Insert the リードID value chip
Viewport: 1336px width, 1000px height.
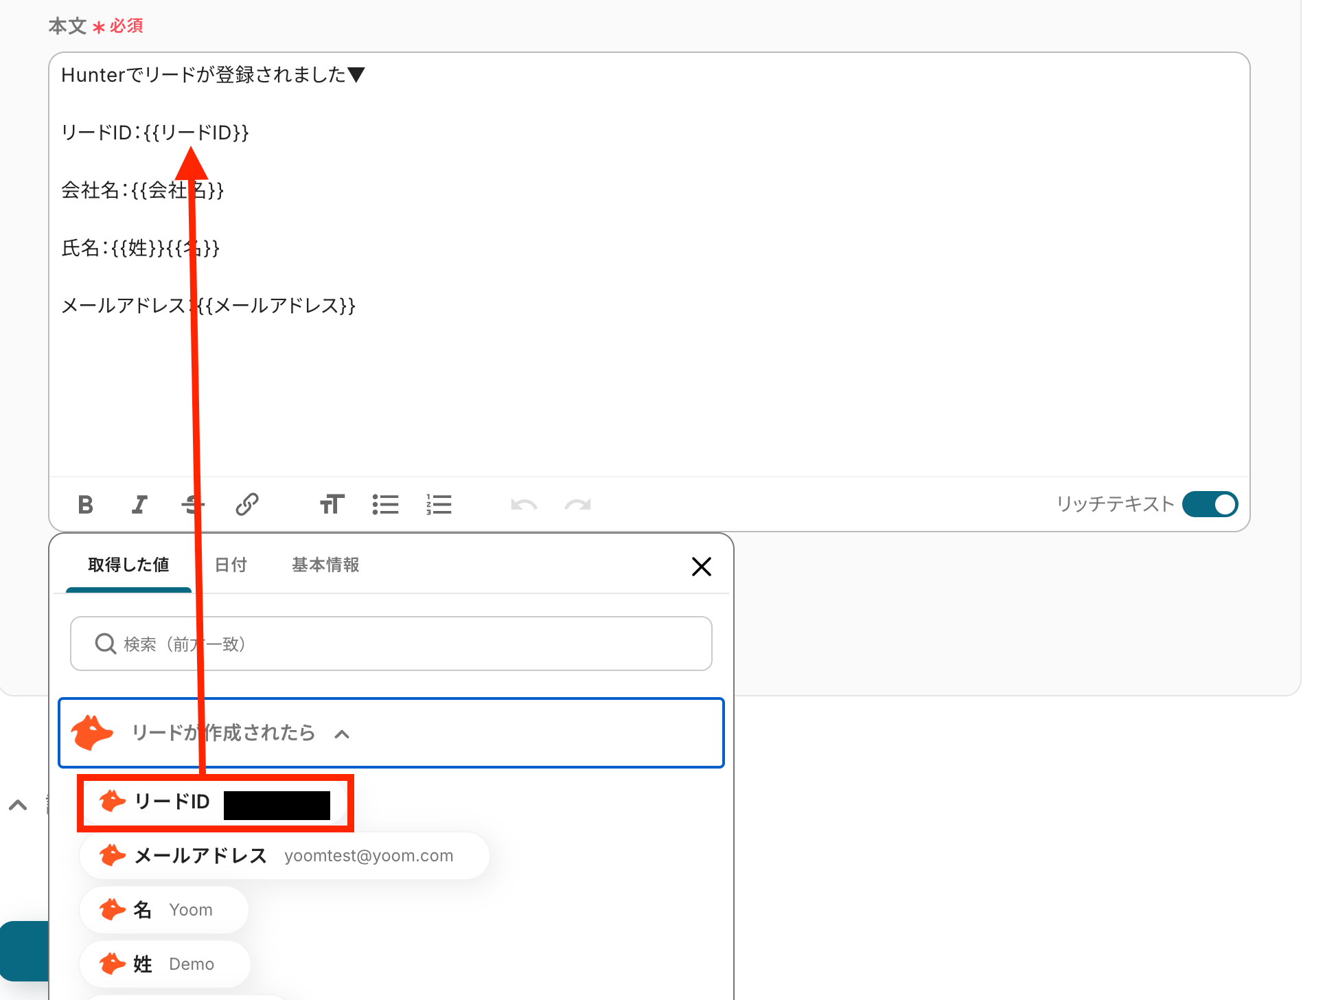click(172, 802)
